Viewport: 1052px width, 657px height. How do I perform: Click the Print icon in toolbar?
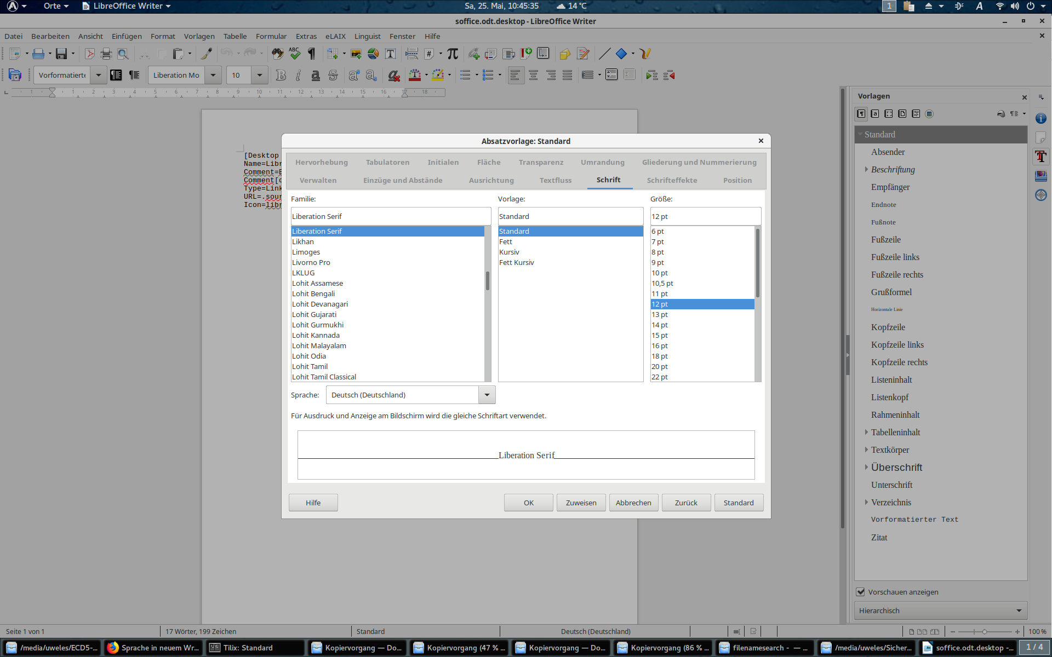coord(106,54)
